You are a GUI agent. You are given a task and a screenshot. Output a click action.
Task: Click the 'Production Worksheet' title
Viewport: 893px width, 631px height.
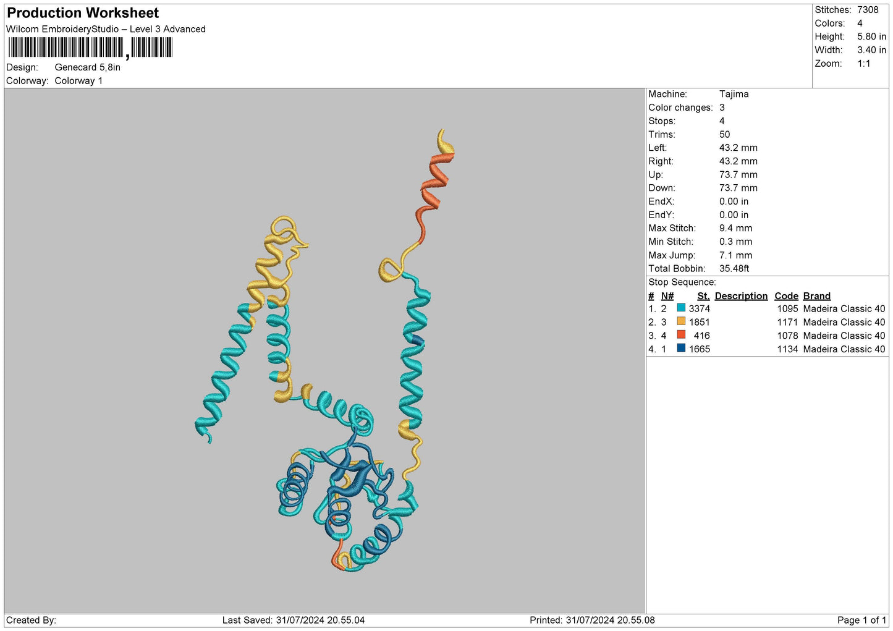click(83, 13)
